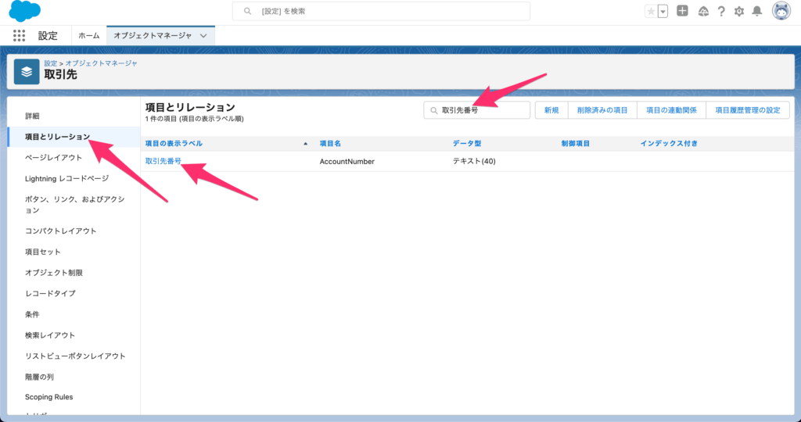Open the App Launcher dots grid
Screen dimensions: 801x422
pyautogui.click(x=19, y=35)
